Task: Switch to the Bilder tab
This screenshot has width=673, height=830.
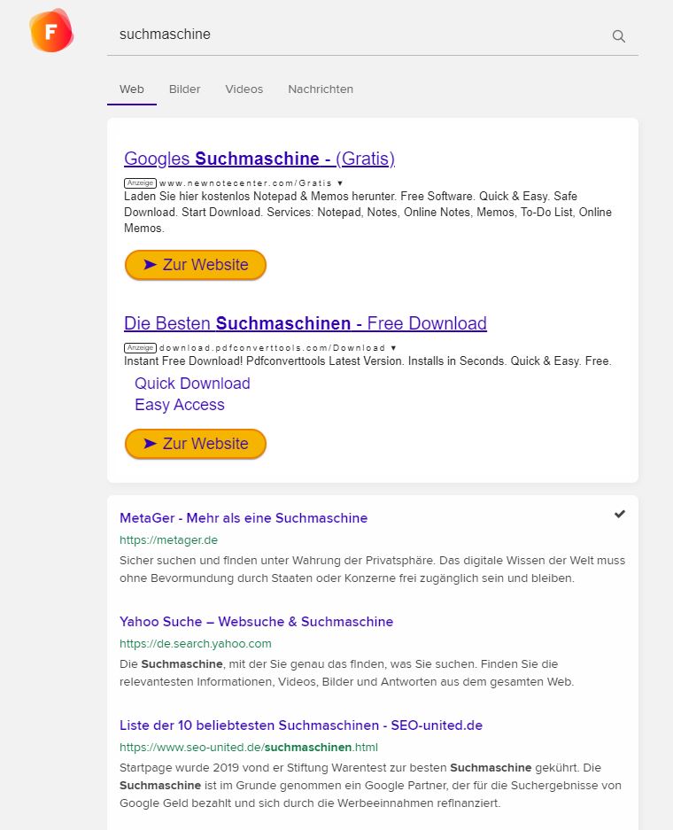Action: point(185,89)
